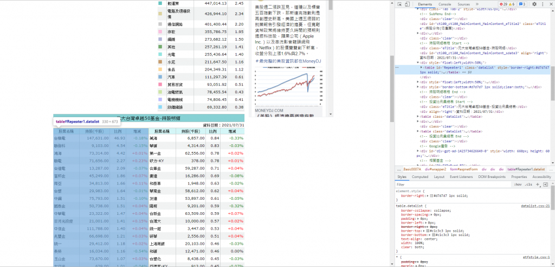
Task: Open the 6 warnings counter
Action: 512,4
